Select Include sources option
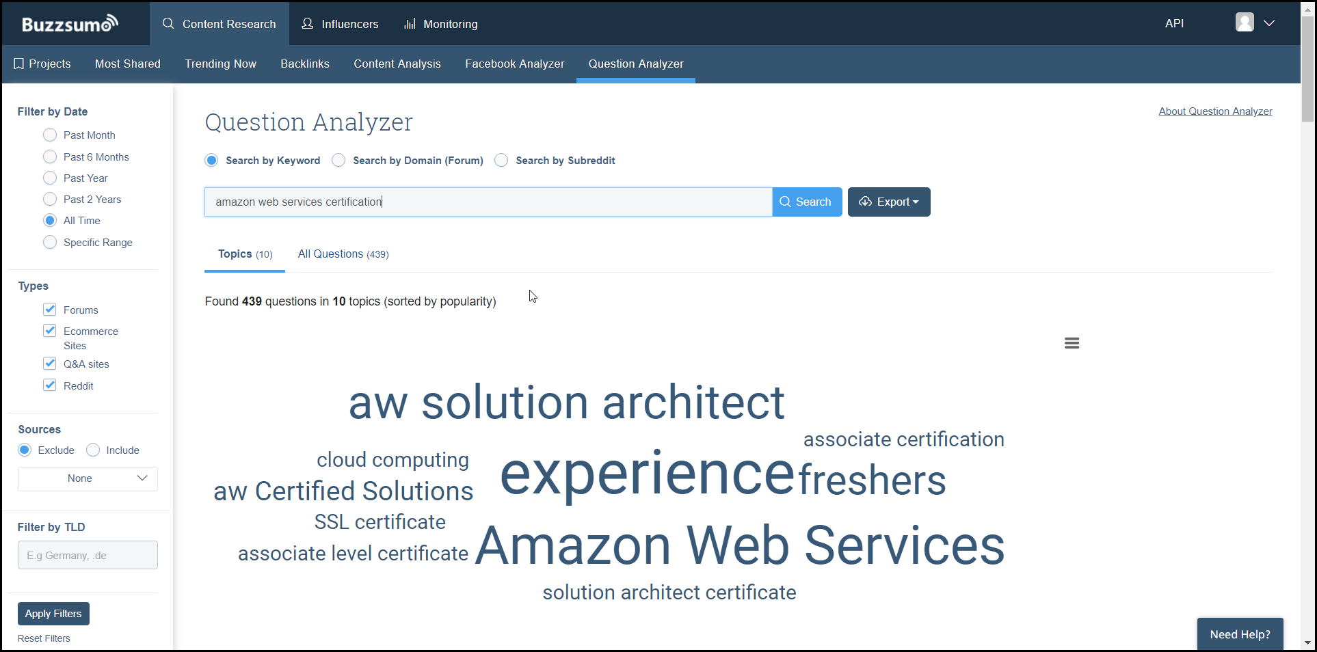 pos(93,450)
